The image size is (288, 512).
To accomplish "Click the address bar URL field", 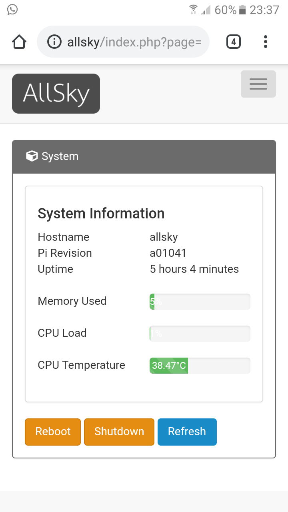I will [x=134, y=42].
